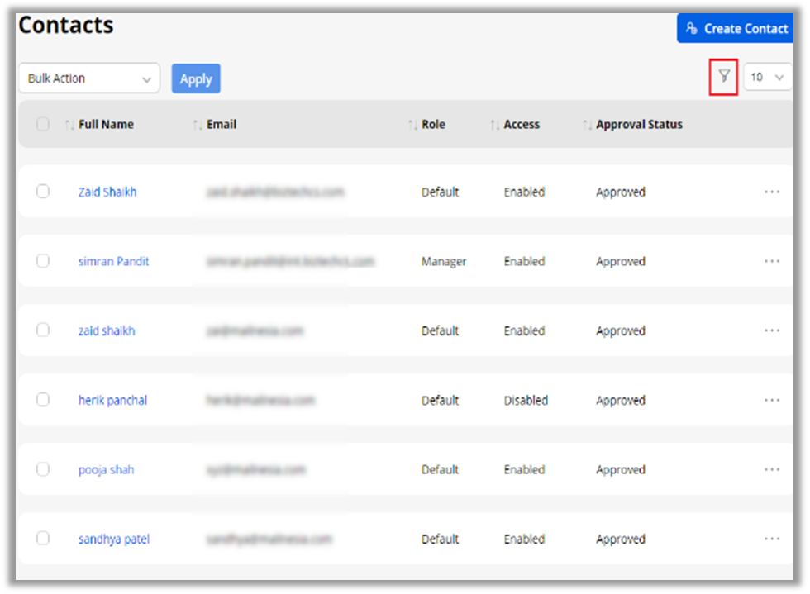This screenshot has height=594, width=810.
Task: Tick the checkbox for simran Pandit
Action: (43, 260)
